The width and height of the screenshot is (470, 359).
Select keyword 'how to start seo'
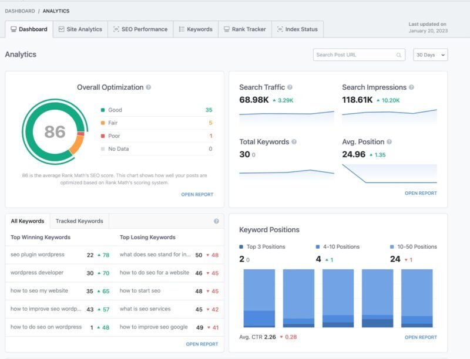[x=140, y=291]
